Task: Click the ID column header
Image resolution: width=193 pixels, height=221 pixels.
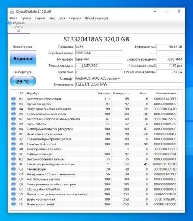Action: (21, 93)
